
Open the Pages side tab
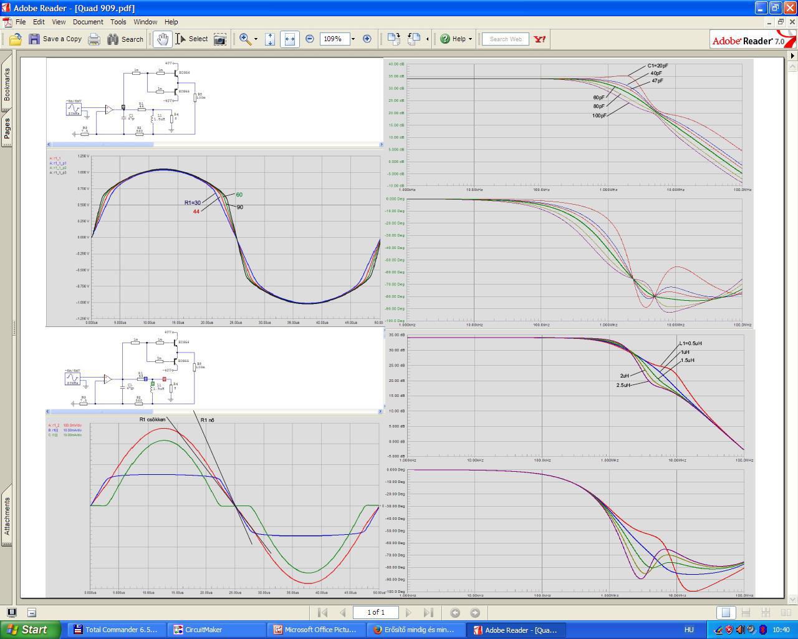click(7, 129)
